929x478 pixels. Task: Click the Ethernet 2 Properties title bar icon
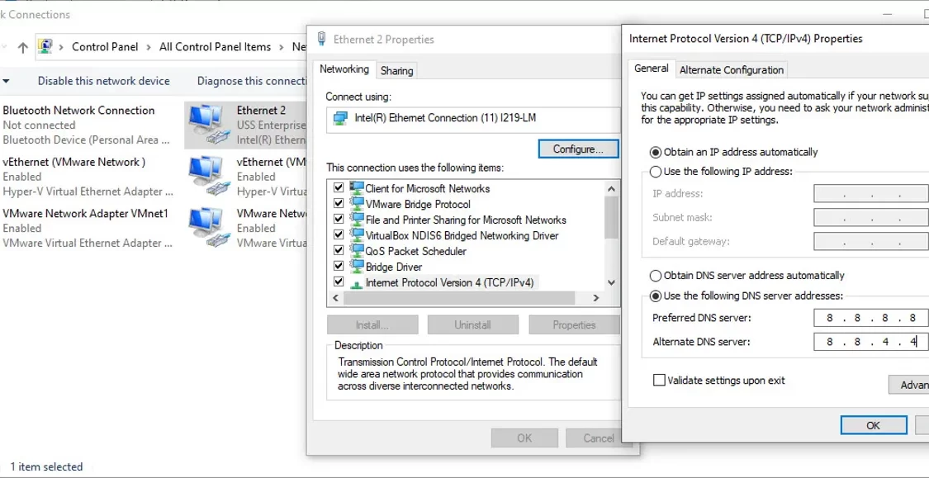(321, 39)
